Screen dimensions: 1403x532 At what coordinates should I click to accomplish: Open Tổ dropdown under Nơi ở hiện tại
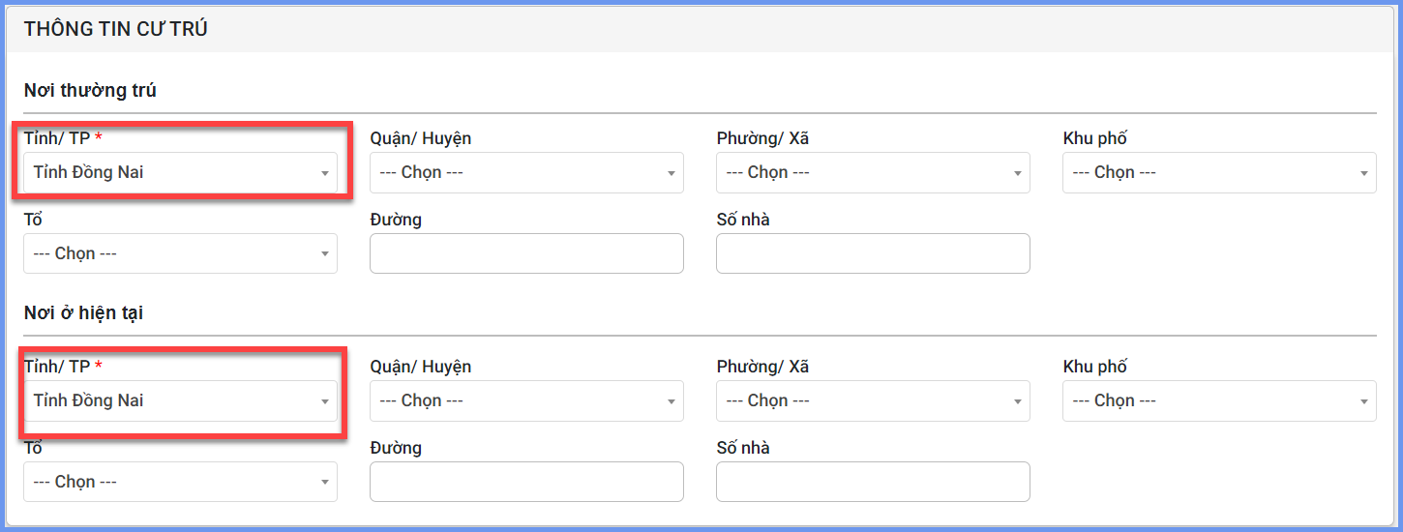point(180,482)
